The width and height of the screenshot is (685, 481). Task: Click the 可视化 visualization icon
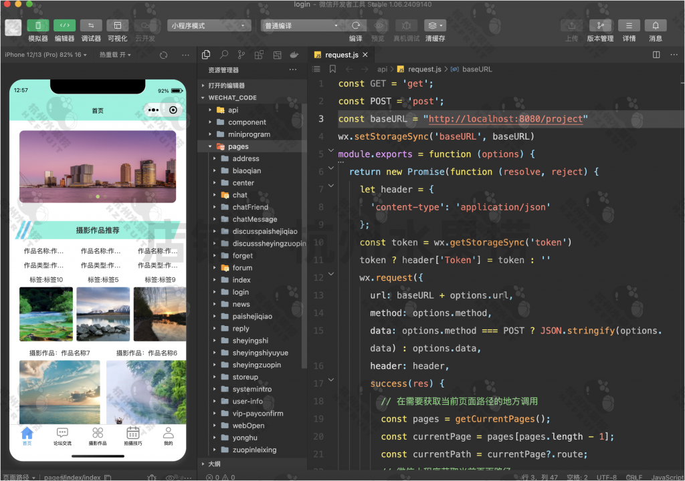118,26
